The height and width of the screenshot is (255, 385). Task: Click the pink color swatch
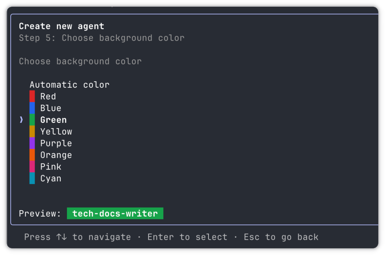pos(32,167)
